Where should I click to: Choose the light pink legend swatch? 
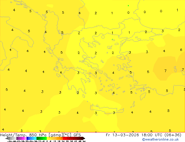coord(25,138)
